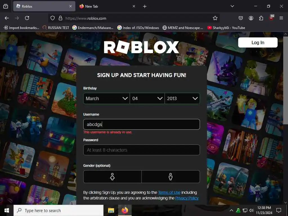Open Import bookmarks bookmark
Viewport: 288px width, 216px height.
[21, 28]
